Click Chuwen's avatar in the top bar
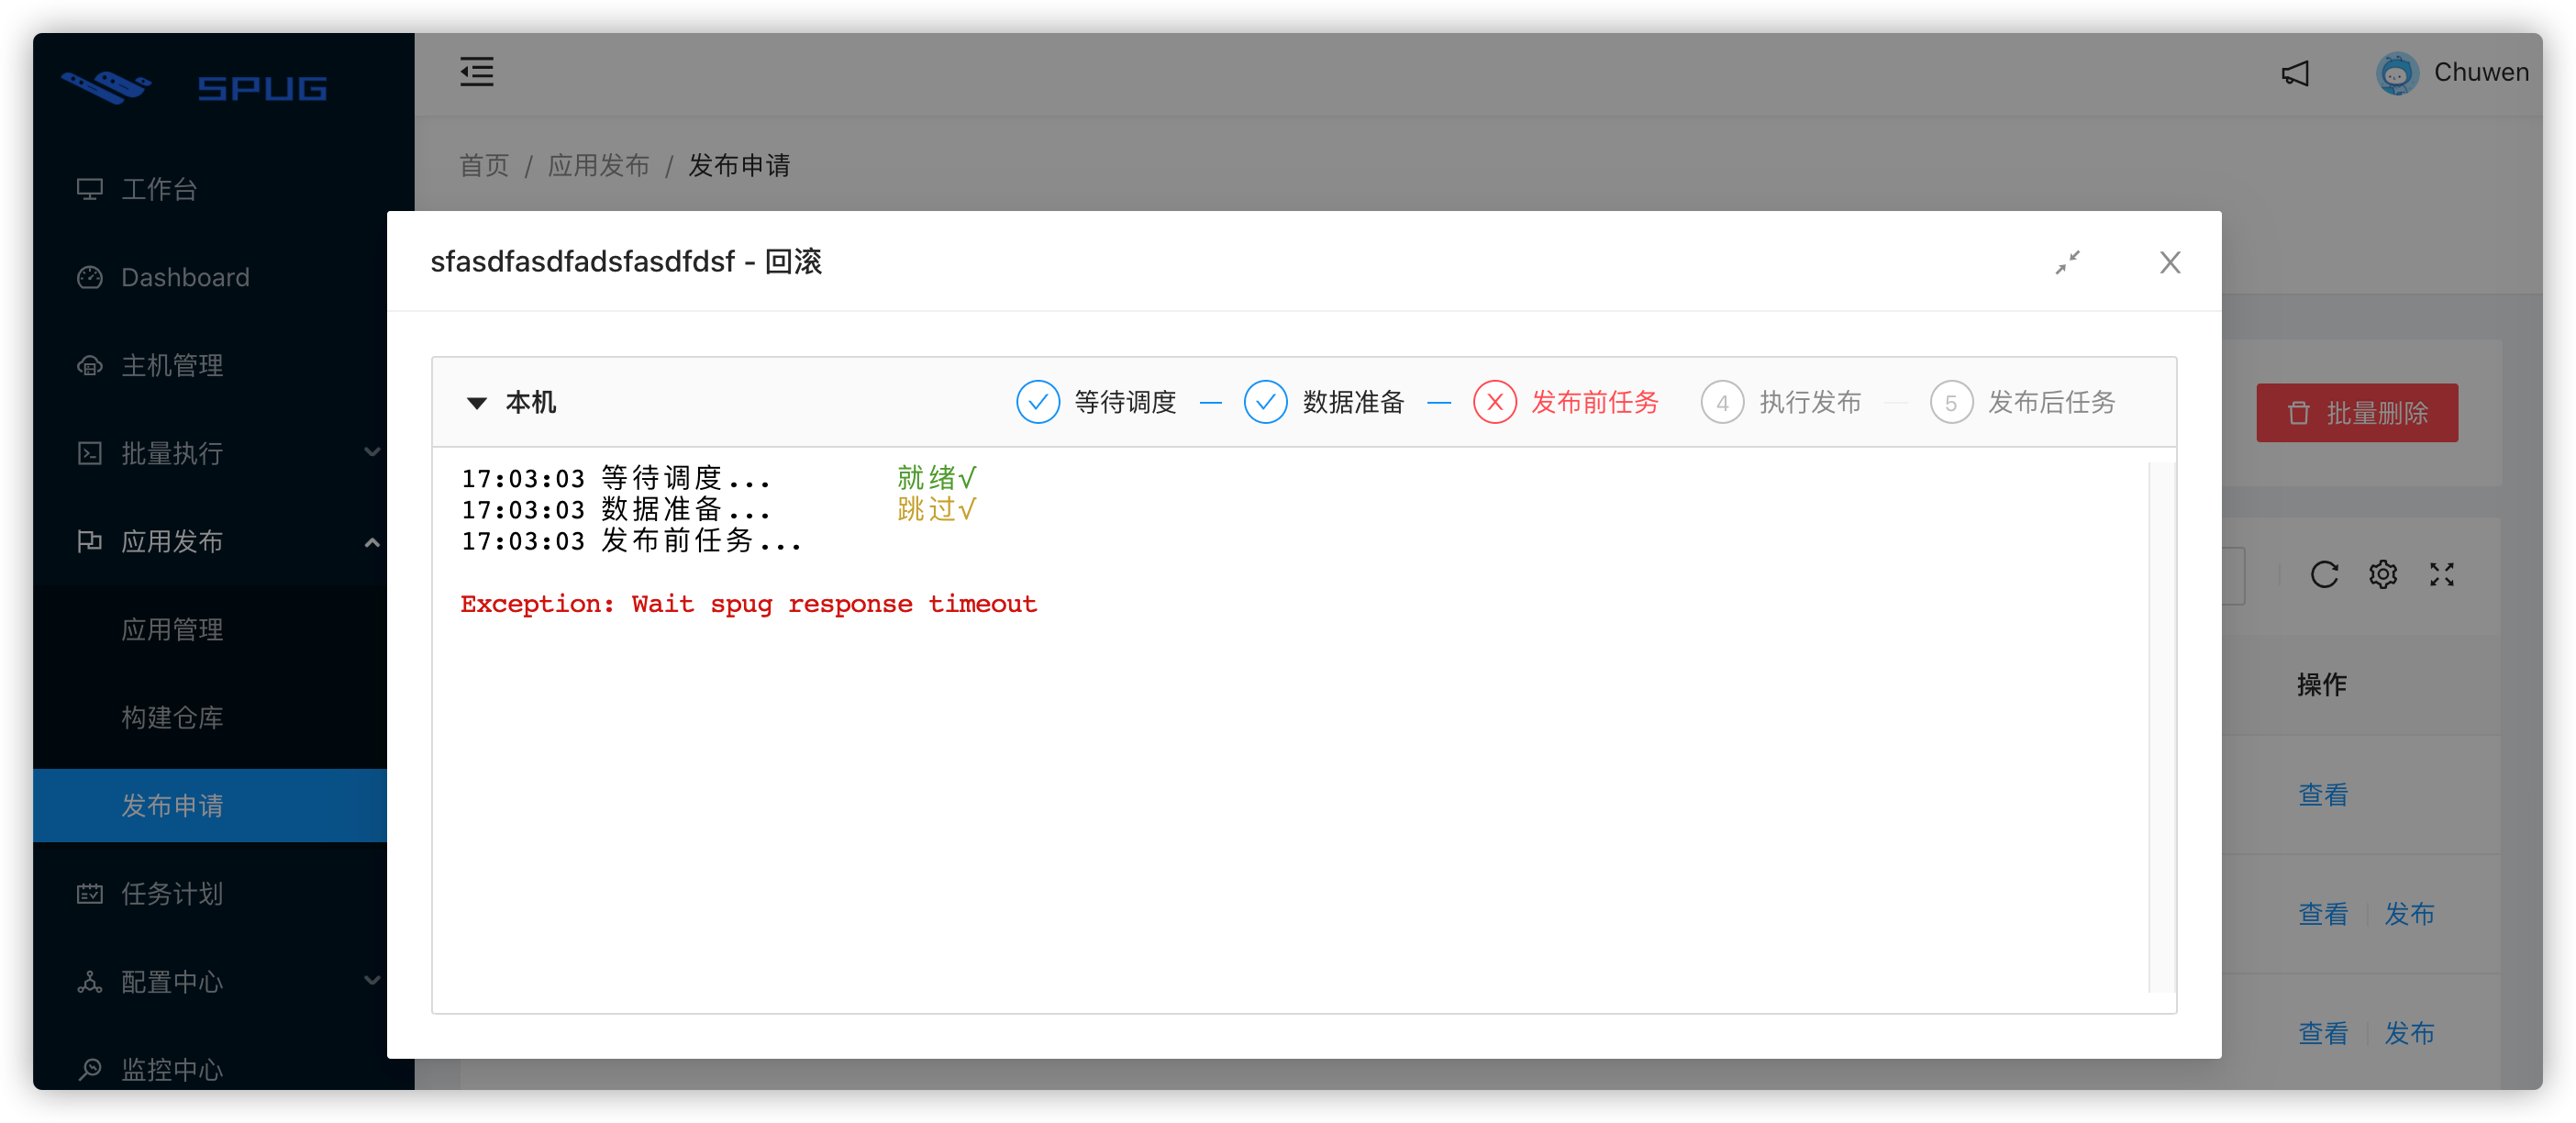The width and height of the screenshot is (2576, 1123). (x=2397, y=72)
